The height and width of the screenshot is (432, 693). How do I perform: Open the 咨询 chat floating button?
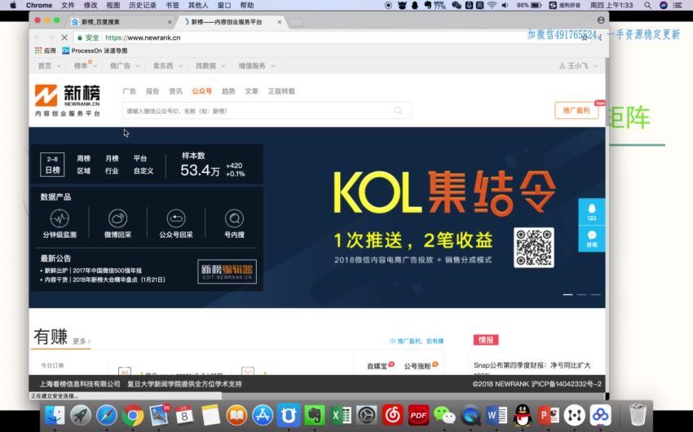click(x=592, y=239)
